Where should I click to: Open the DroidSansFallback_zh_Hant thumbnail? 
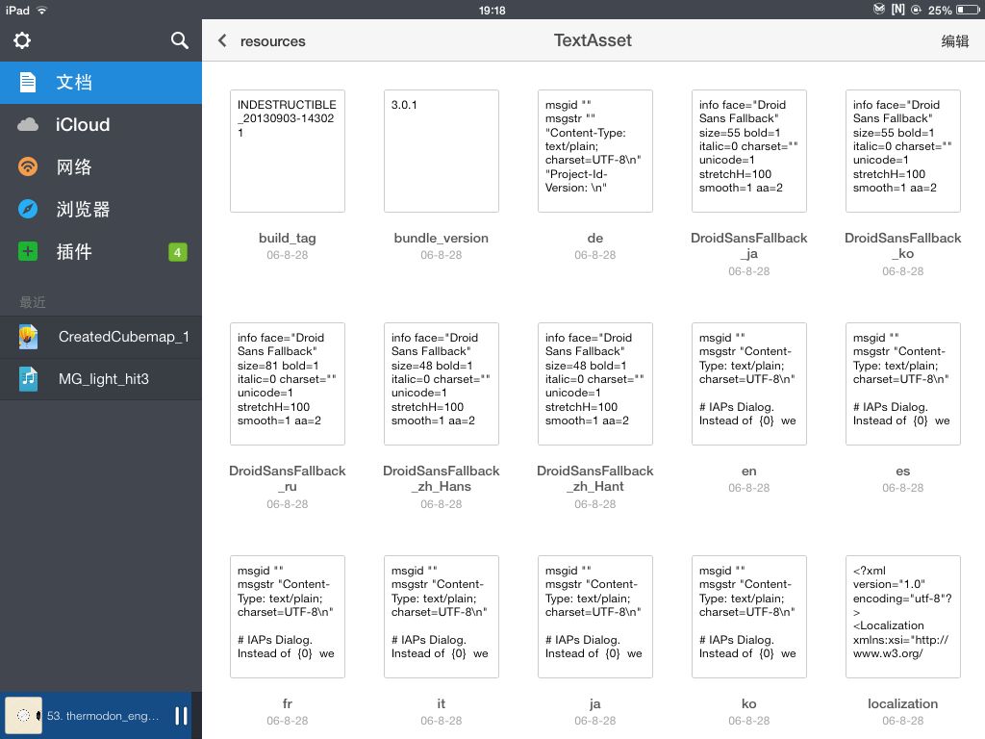594,384
